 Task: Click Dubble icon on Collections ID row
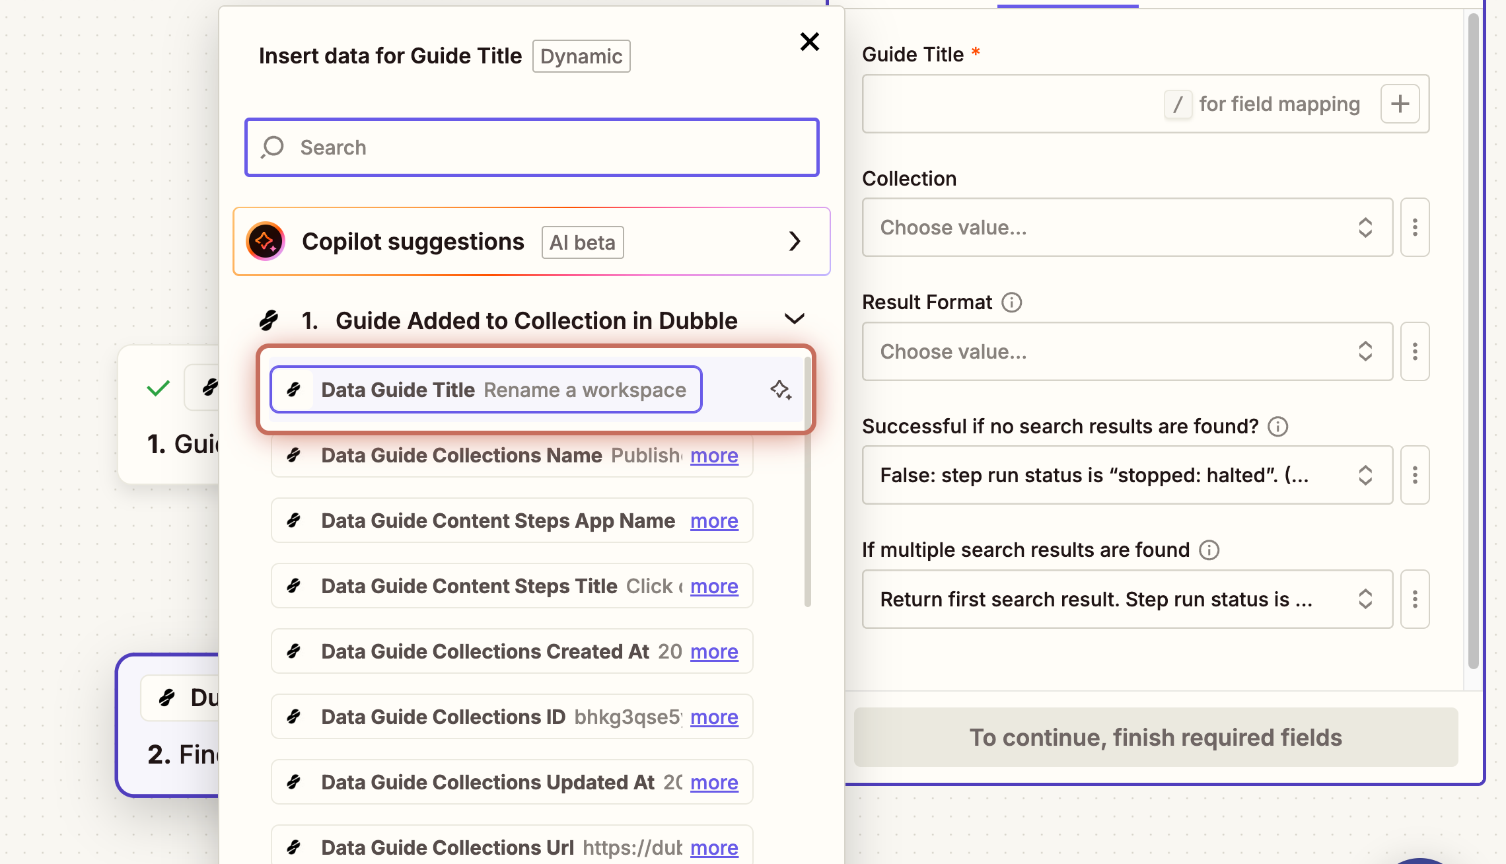coord(294,717)
